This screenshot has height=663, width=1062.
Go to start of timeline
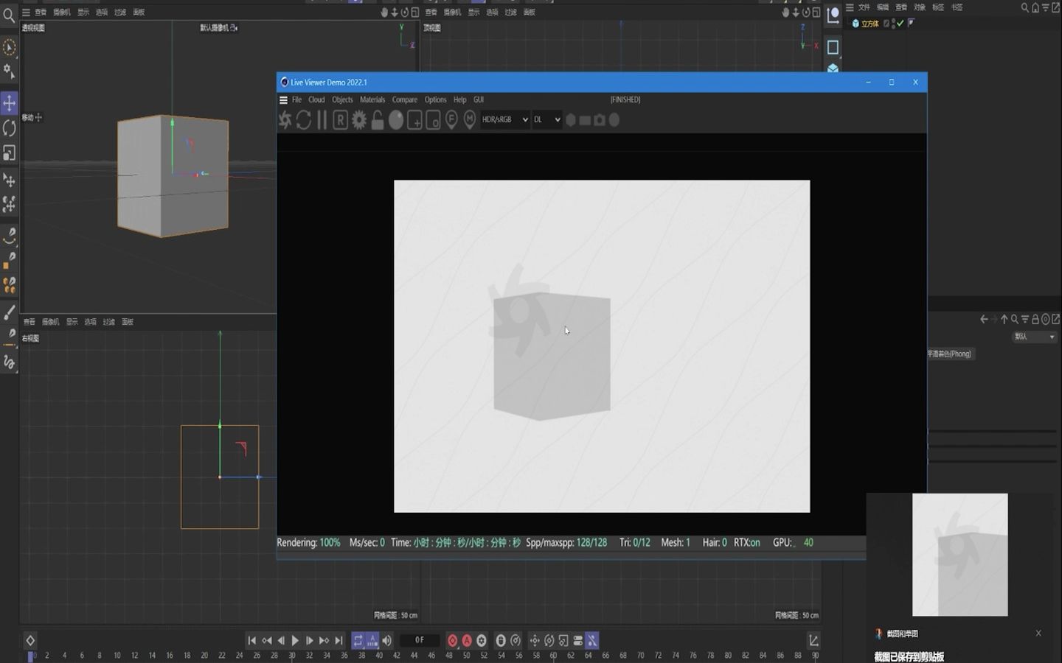[x=252, y=641]
